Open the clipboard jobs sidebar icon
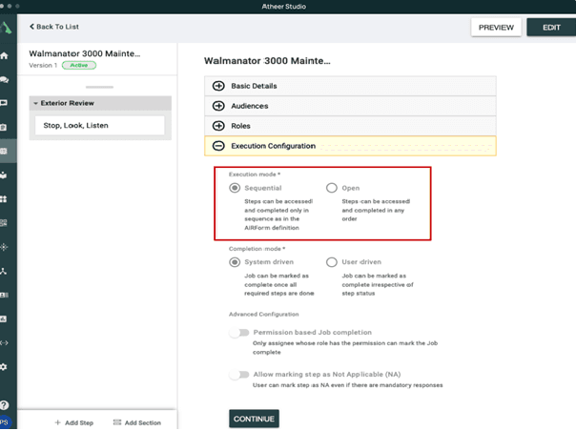 [x=3, y=127]
